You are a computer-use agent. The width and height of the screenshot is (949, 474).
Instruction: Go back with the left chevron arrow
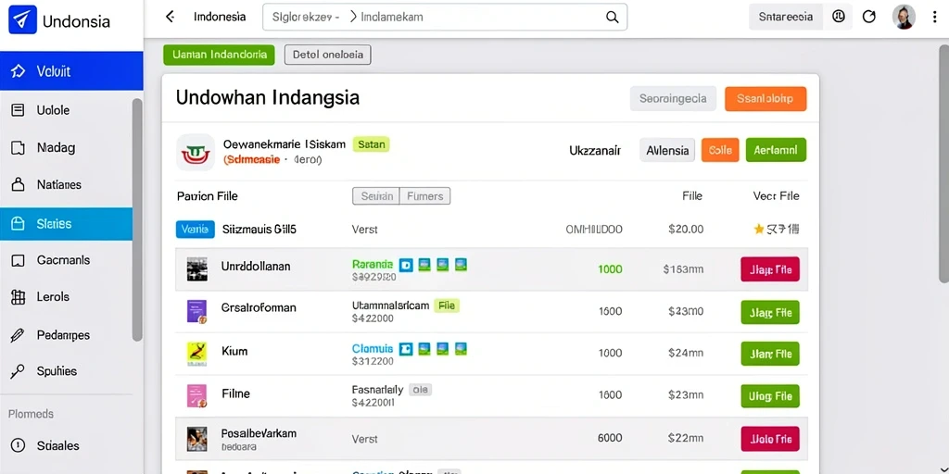(171, 17)
